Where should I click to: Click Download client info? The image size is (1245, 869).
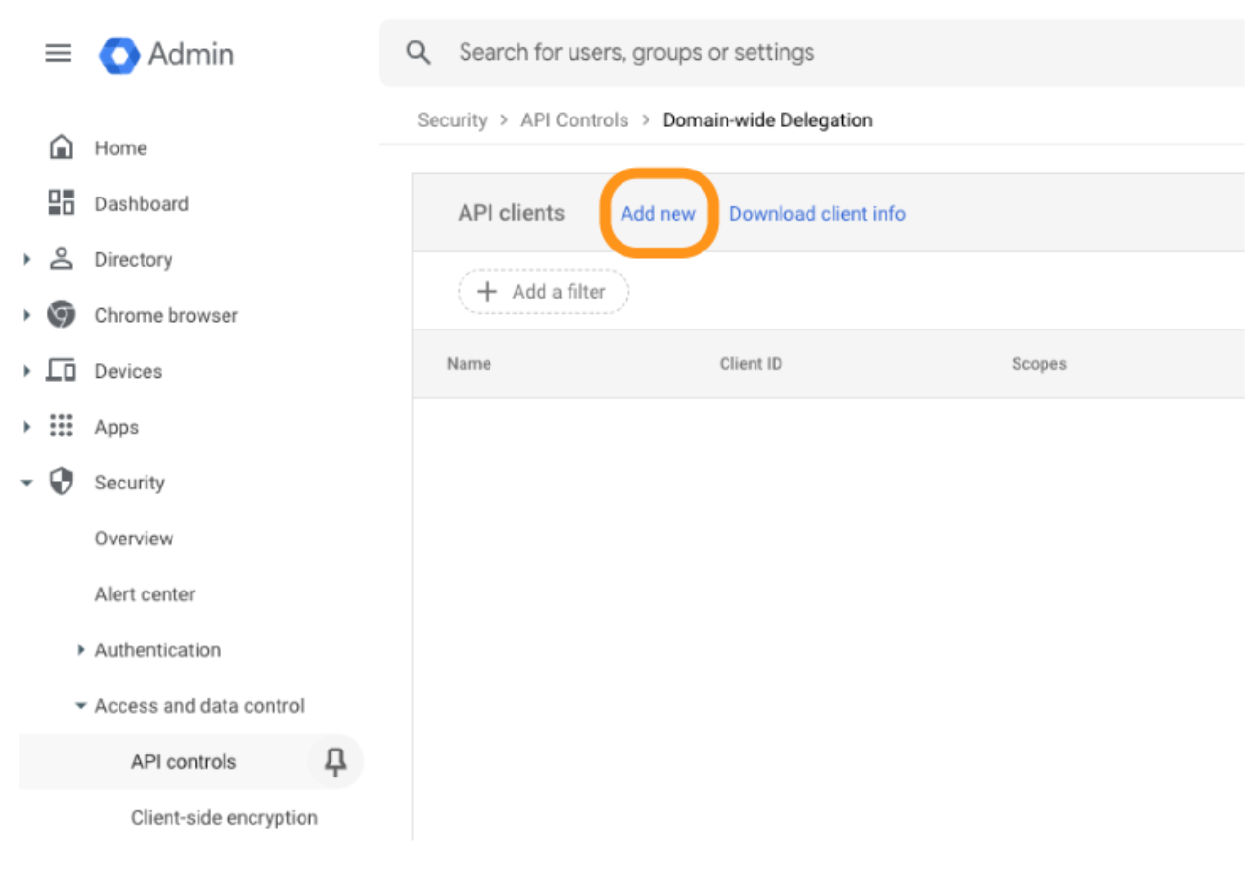[x=817, y=213]
